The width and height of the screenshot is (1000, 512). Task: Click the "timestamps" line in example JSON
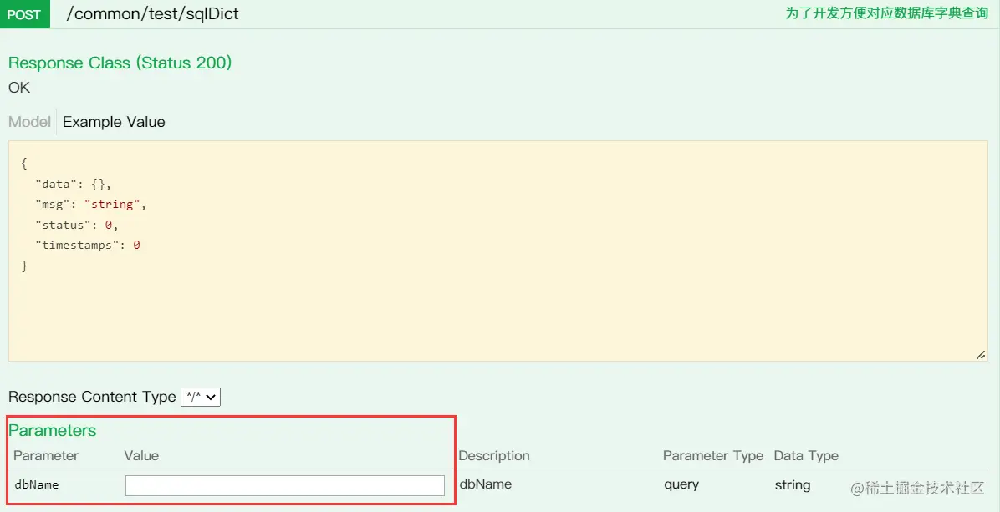[x=87, y=246]
